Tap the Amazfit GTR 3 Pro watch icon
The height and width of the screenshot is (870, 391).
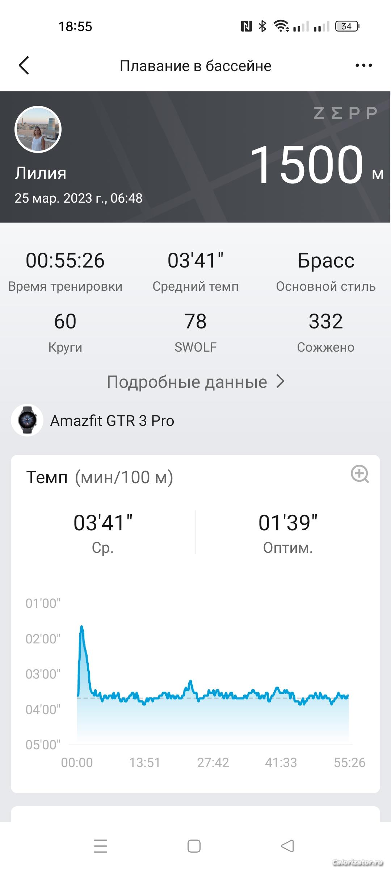click(x=27, y=420)
